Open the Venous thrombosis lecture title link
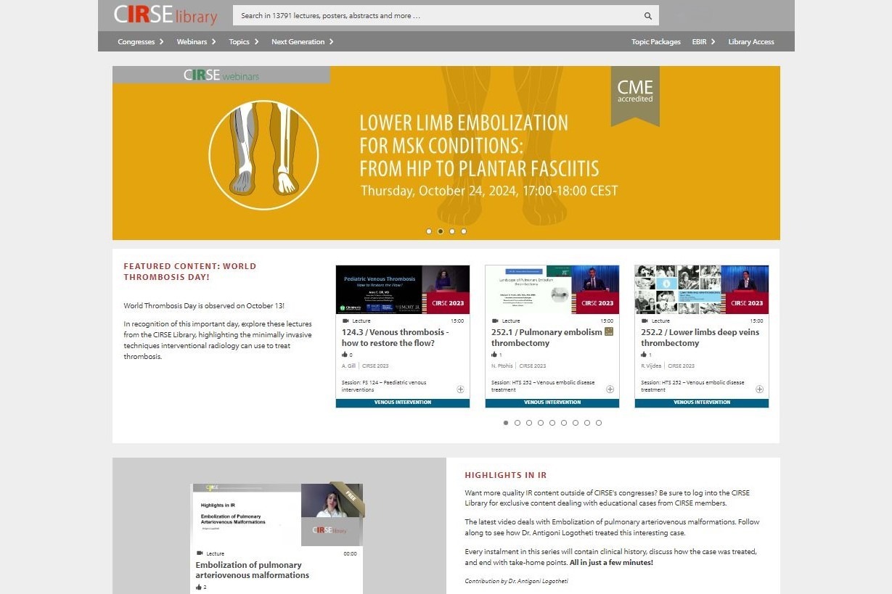This screenshot has width=892, height=594. pos(396,337)
